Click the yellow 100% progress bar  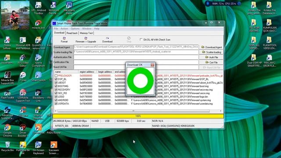pos(138,116)
